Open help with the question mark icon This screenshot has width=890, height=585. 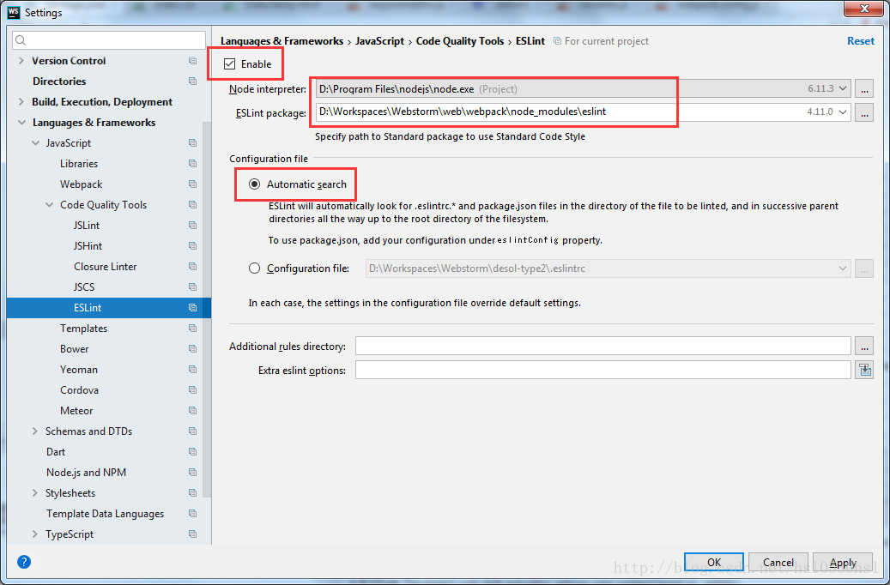pyautogui.click(x=24, y=562)
